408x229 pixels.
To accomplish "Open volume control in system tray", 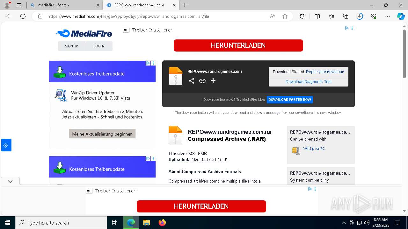I will 367,223.
